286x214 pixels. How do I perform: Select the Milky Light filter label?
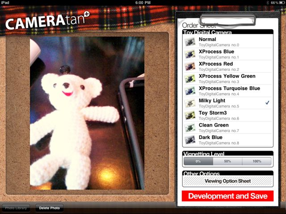tap(212, 101)
